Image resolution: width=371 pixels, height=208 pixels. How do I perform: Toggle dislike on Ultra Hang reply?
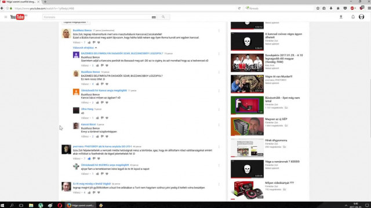102,118
